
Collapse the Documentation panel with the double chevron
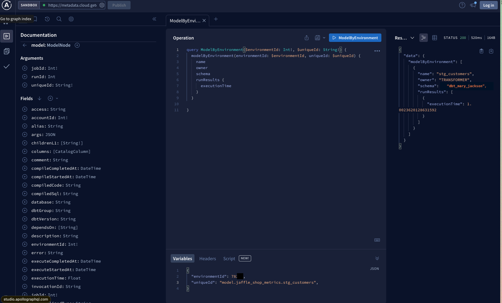pos(155,19)
